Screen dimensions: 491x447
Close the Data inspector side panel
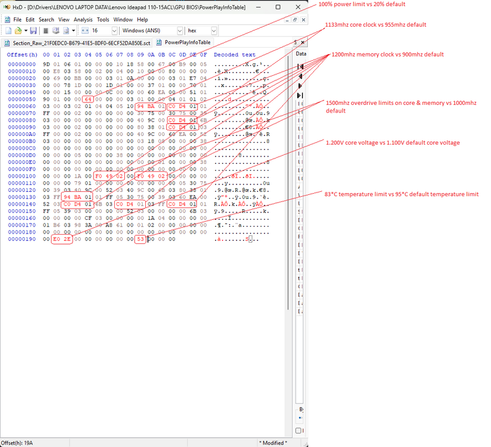point(302,43)
